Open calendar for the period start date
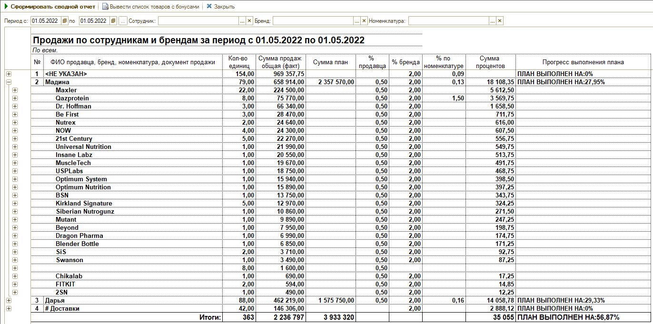 pos(65,21)
